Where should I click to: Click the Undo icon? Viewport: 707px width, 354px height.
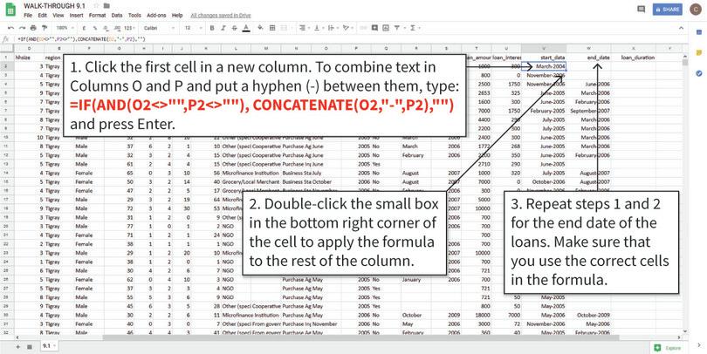click(x=10, y=28)
